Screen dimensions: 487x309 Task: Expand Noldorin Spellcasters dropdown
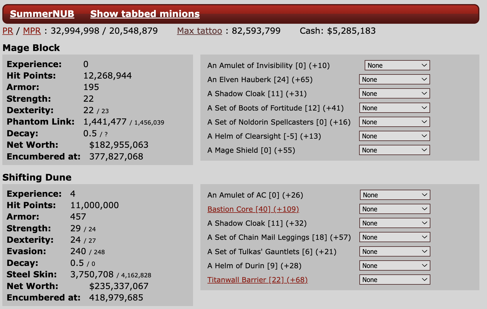394,122
